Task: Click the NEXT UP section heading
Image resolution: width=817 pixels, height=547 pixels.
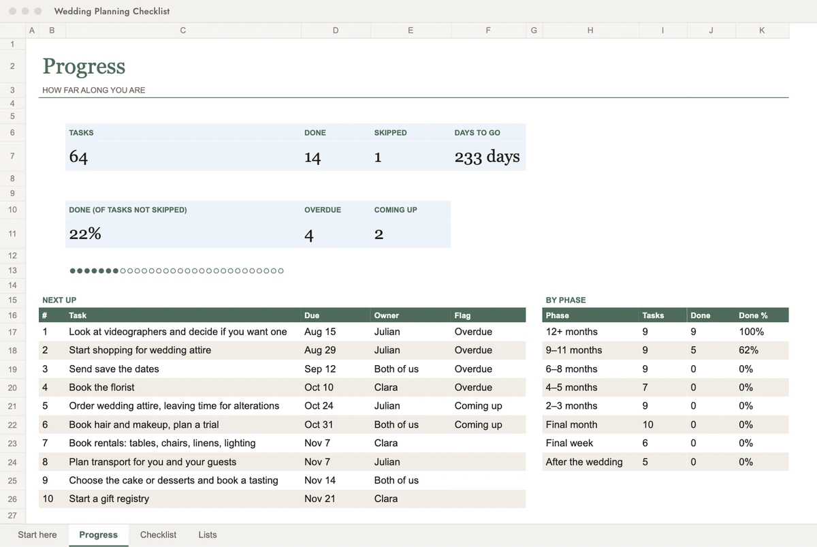Action: click(x=59, y=300)
